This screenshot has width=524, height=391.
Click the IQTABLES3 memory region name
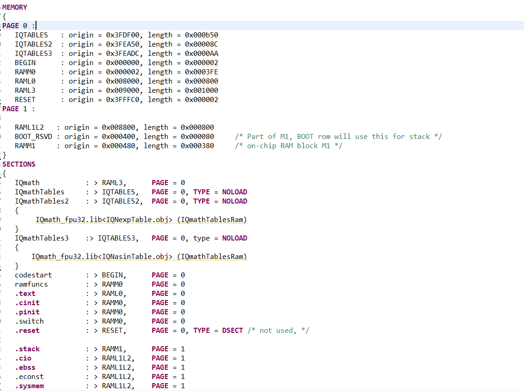tap(33, 54)
